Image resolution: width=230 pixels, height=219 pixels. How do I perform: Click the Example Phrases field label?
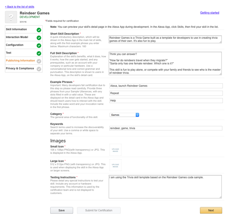61,82
